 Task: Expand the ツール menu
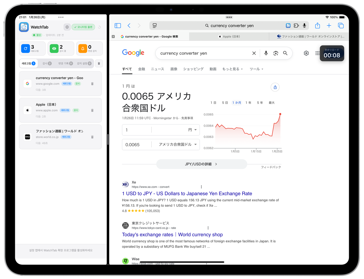(256, 69)
